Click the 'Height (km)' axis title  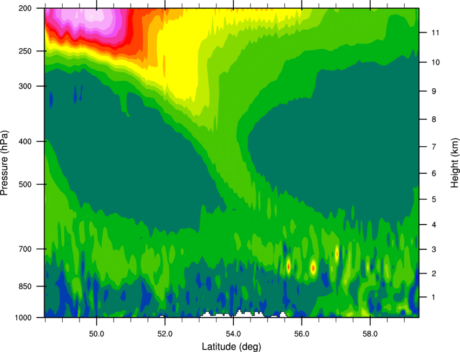click(x=455, y=162)
